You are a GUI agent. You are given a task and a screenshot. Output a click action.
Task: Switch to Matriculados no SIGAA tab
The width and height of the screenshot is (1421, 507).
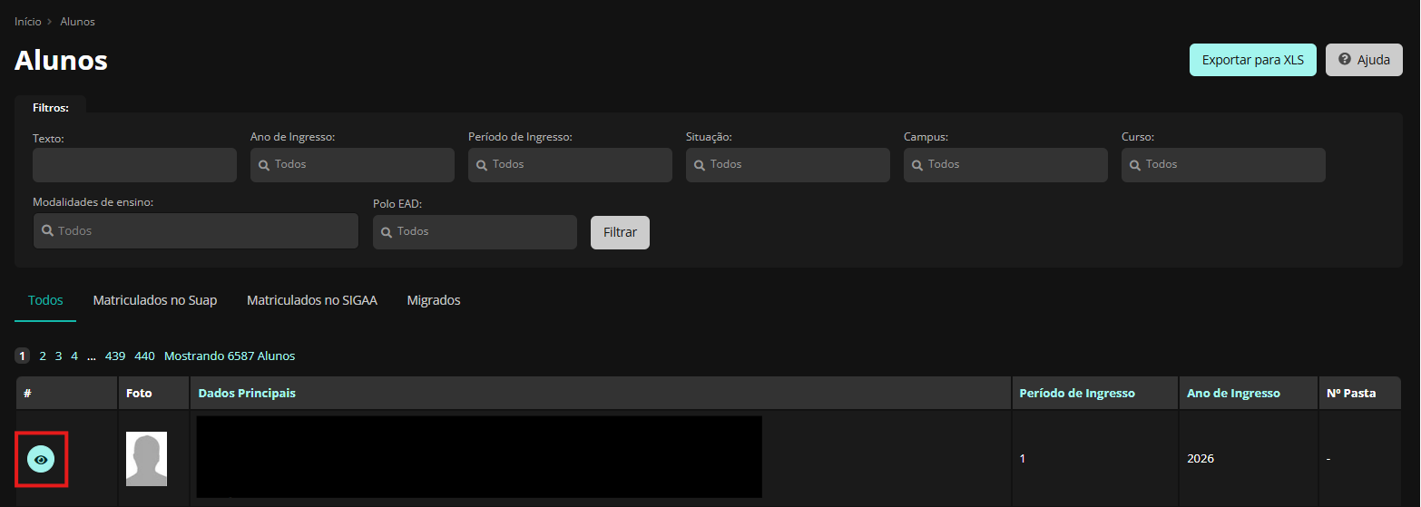[x=312, y=300]
